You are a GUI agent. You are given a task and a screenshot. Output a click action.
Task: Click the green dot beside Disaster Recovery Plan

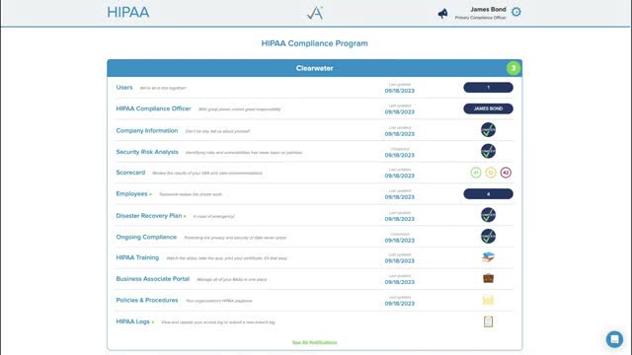[185, 217]
